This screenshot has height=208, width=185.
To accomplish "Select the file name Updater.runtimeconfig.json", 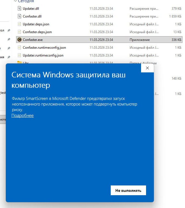I will [43, 55].
